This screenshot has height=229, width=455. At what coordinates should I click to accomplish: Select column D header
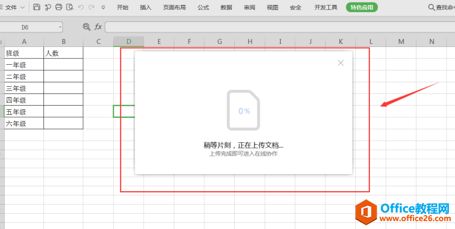[129, 42]
